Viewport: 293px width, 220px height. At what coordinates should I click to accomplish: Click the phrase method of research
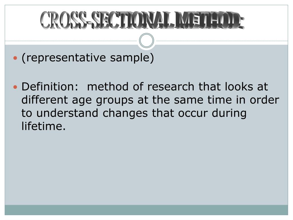141,87
